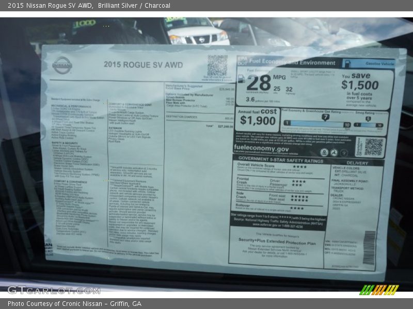Click the 'EXTERIOR' section heading
The width and height of the screenshot is (413, 309).
click(x=115, y=128)
